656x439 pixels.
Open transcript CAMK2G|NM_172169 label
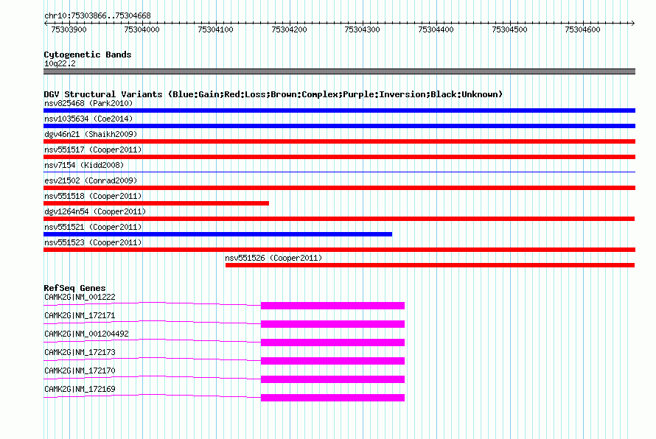pyautogui.click(x=80, y=389)
